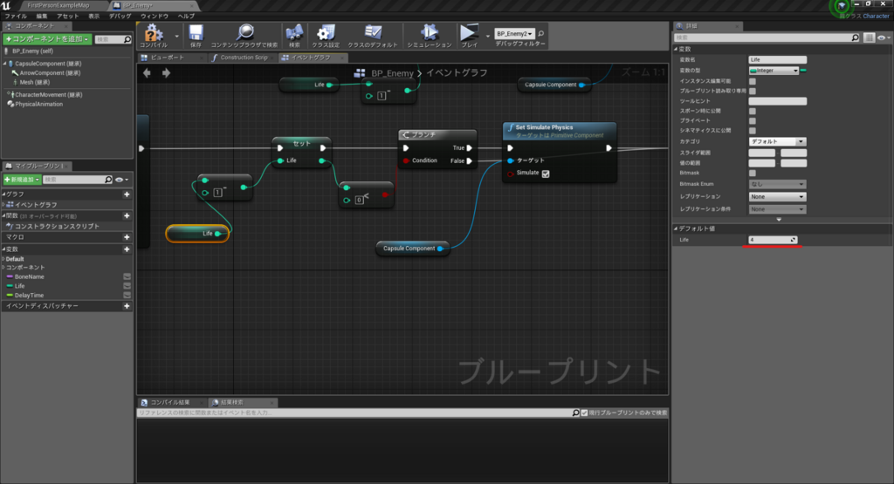The image size is (894, 484).
Task: Toggle 現行ブループリントのみで検索 checkbox
Action: [x=584, y=412]
